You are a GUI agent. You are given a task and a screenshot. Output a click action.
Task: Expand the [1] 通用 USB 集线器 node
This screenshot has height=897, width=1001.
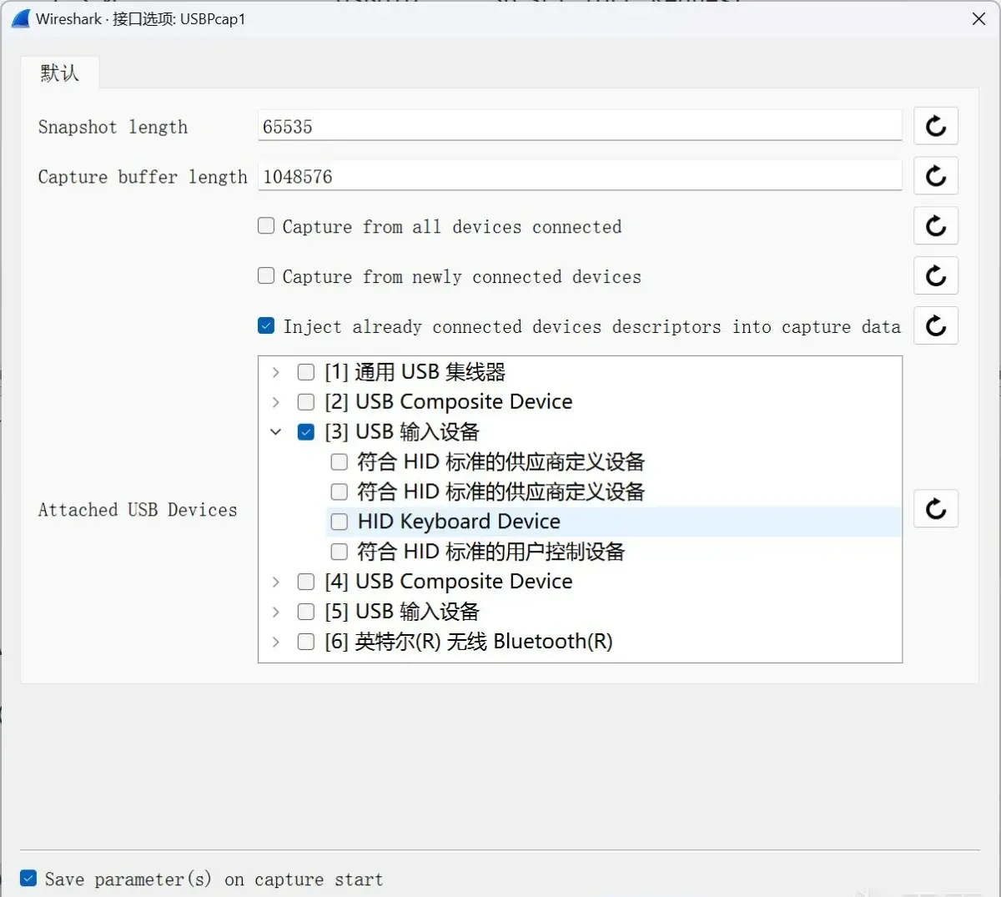pyautogui.click(x=276, y=372)
